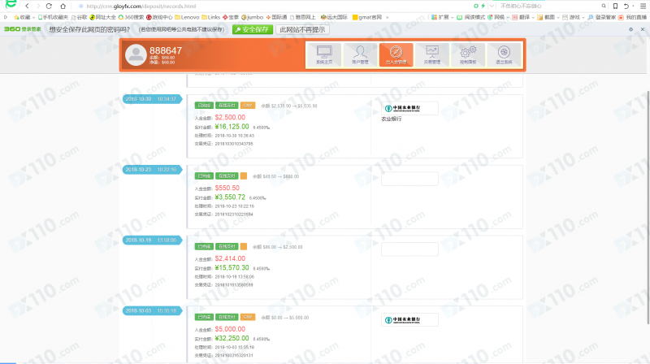
Task: Click the 已完成 tag on $550.50 record
Action: [x=203, y=175]
